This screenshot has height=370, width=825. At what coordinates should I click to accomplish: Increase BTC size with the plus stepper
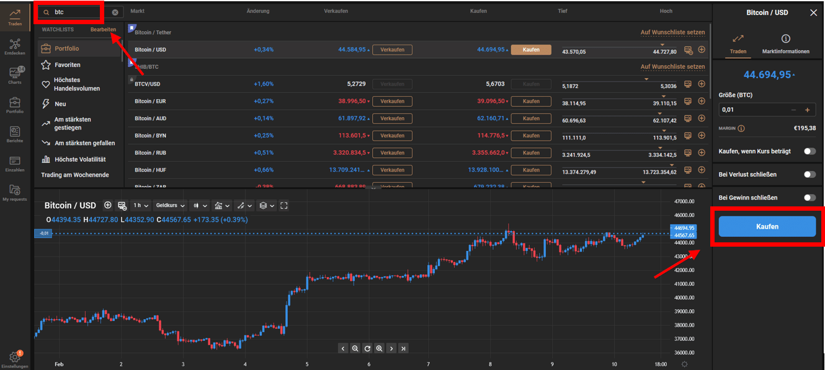pyautogui.click(x=807, y=110)
